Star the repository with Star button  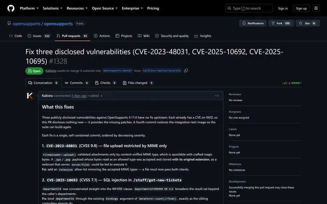coord(308,23)
